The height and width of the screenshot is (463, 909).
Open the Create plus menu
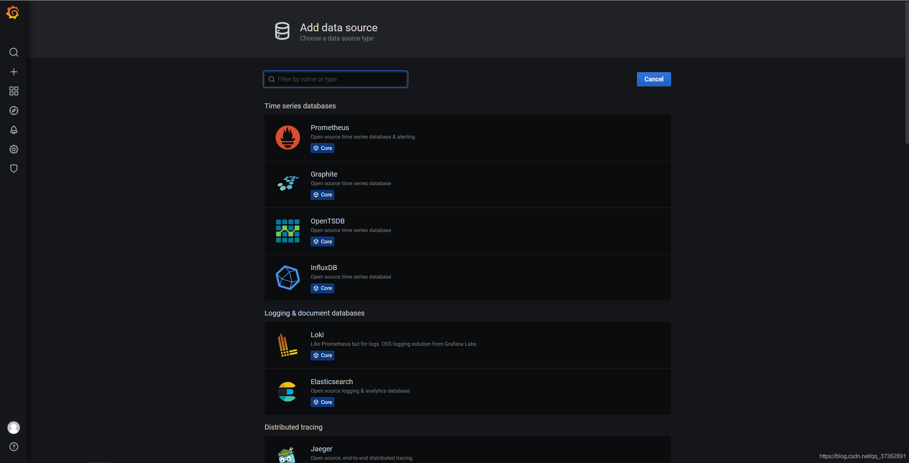click(13, 72)
